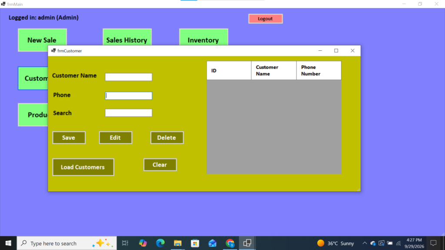Focus the Phone text field
Image resolution: width=445 pixels, height=250 pixels.
pyautogui.click(x=129, y=95)
